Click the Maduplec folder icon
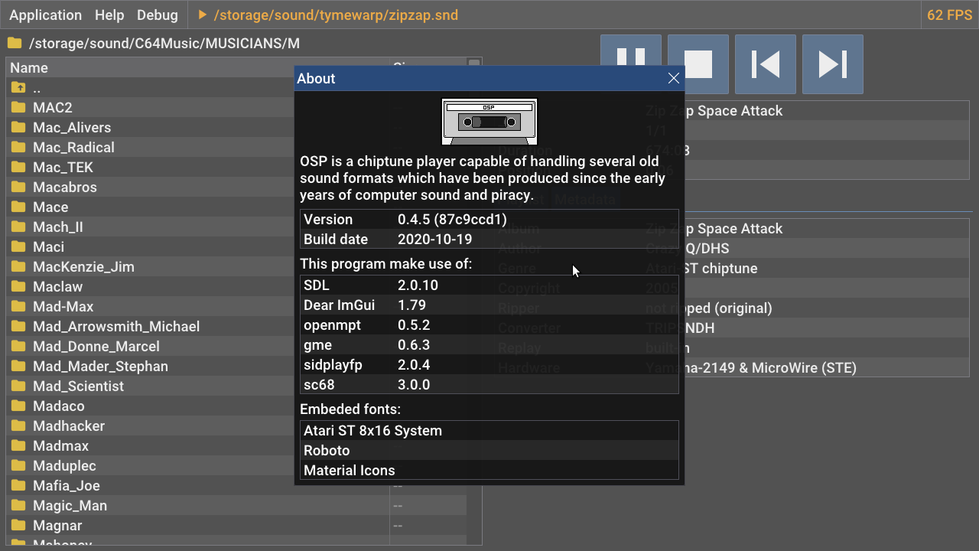Screen dimensions: 979x551 [x=18, y=466]
